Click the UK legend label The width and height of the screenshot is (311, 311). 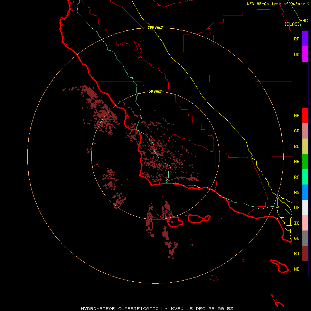tap(296, 54)
